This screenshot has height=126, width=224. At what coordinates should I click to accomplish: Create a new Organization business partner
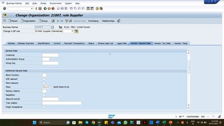tap(28, 21)
